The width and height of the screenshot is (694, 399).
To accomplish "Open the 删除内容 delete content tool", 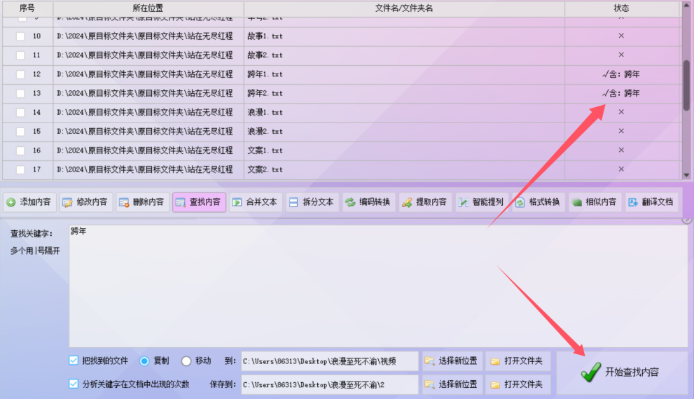I will point(141,202).
